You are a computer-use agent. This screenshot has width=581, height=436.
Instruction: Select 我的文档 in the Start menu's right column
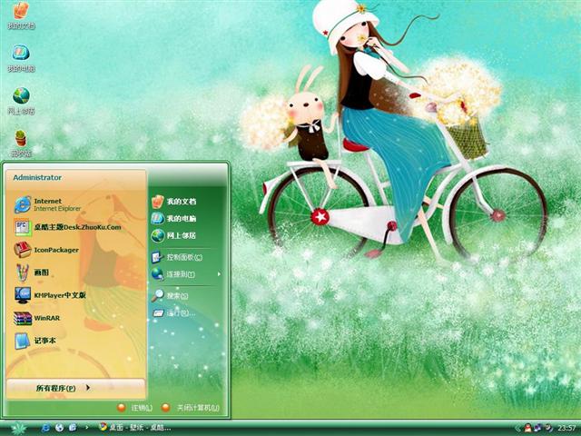point(173,202)
